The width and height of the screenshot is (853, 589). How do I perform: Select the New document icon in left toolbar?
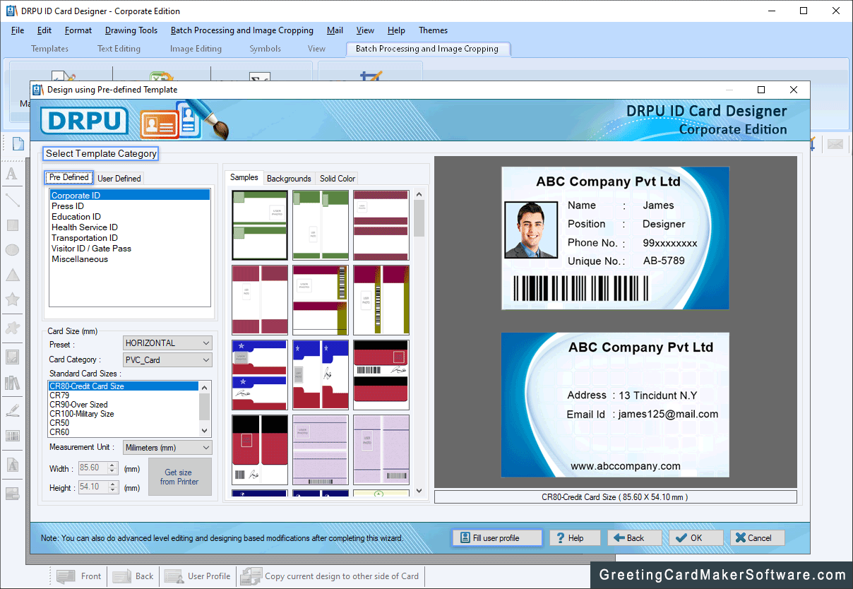point(17,143)
